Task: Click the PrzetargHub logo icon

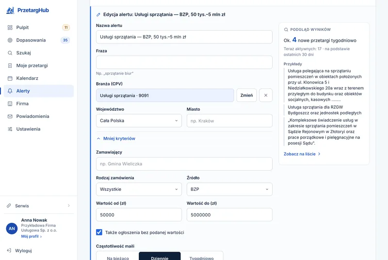Action: (10, 10)
